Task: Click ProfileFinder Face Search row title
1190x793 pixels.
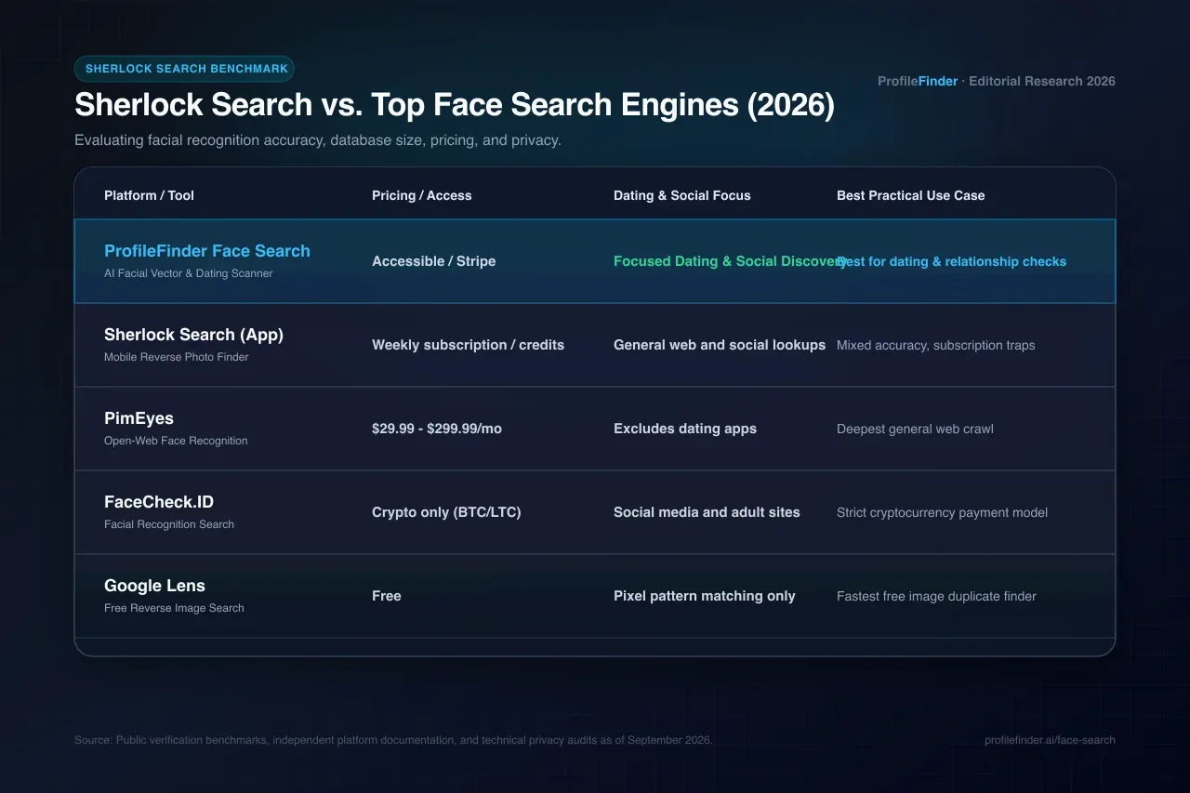Action: coord(207,251)
